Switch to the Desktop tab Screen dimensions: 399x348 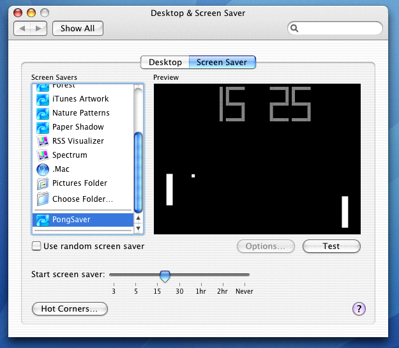[165, 63]
